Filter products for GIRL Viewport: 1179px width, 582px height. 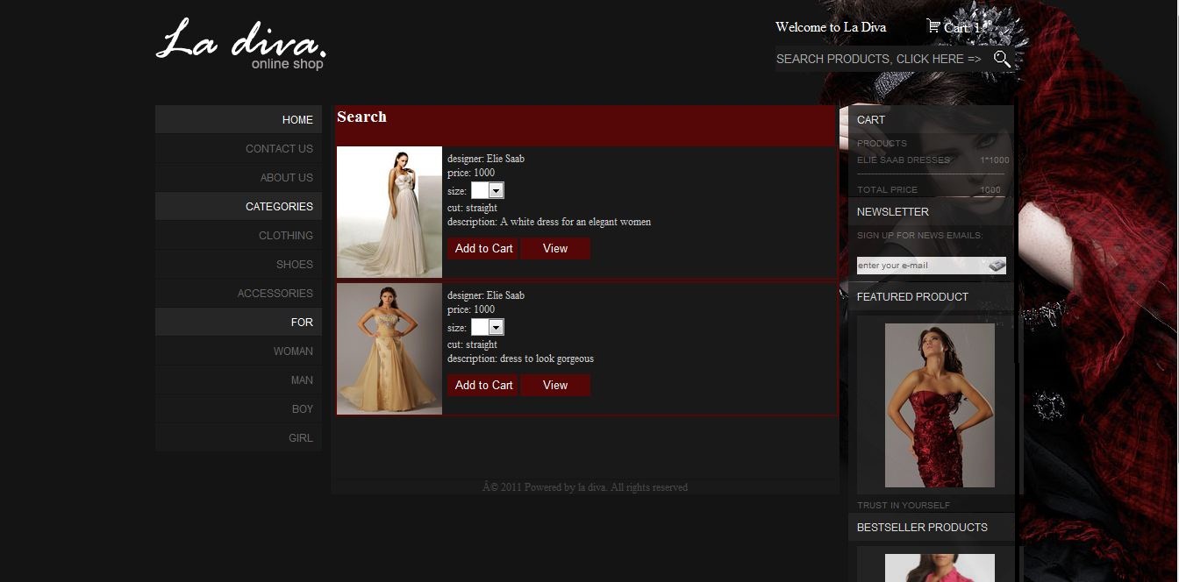pos(300,437)
